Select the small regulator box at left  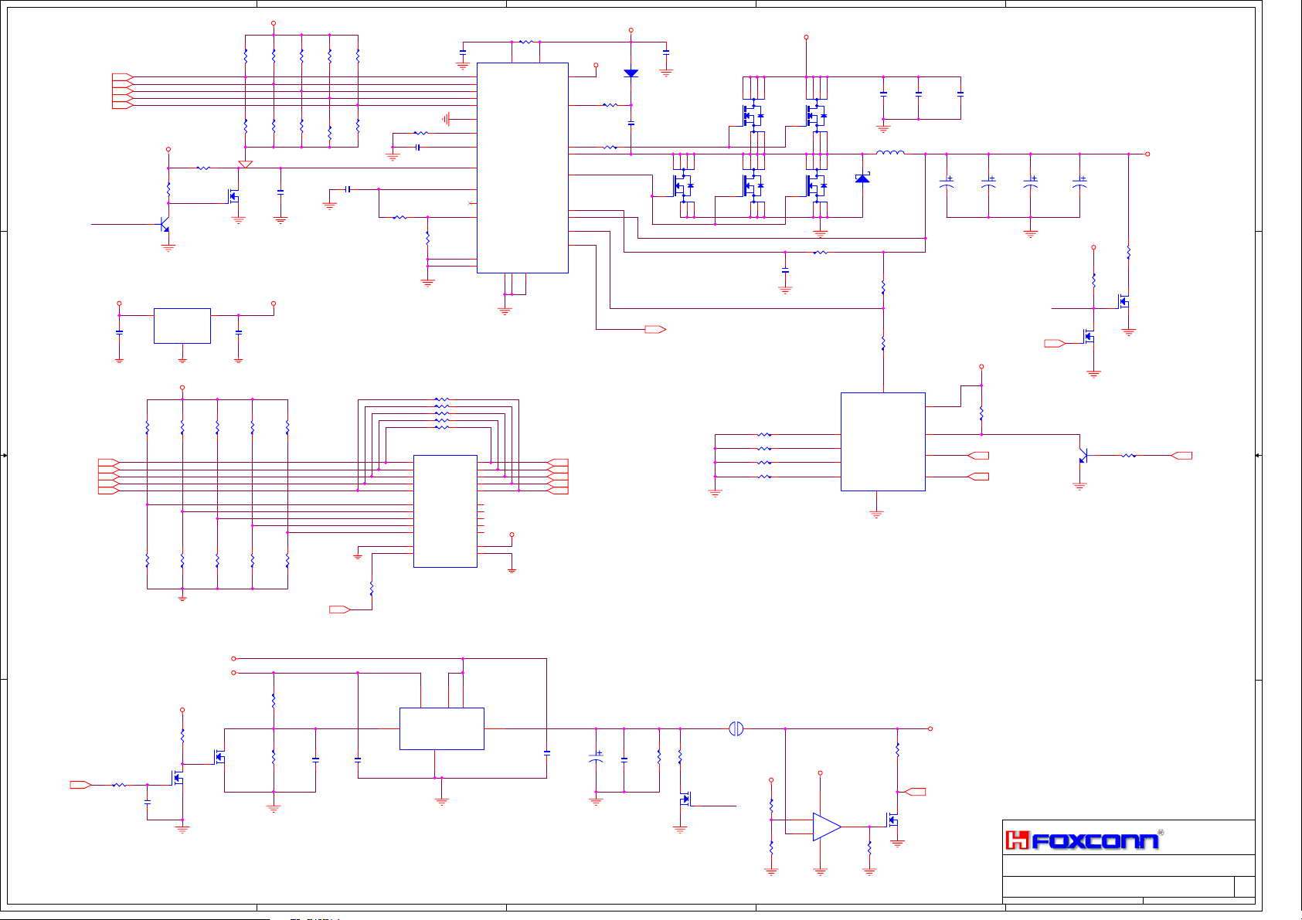pyautogui.click(x=182, y=326)
